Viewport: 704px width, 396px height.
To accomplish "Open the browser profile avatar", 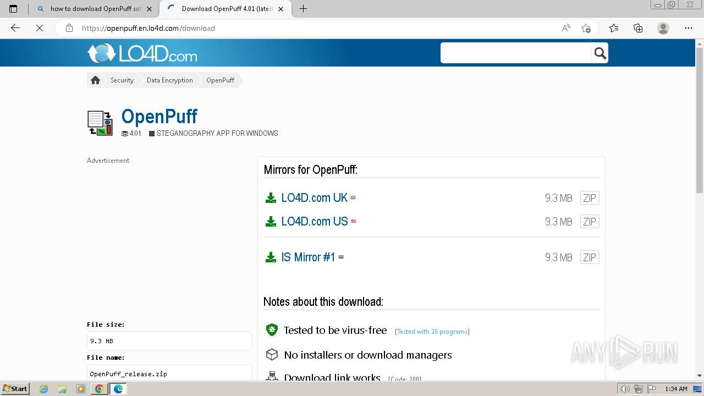I will (x=663, y=28).
